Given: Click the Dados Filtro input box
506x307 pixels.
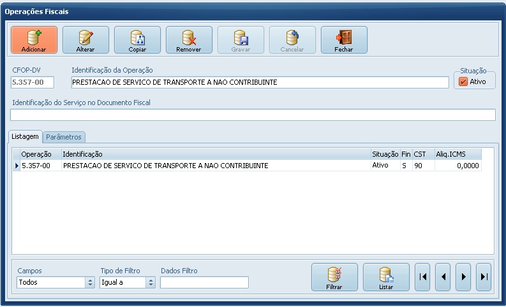Looking at the screenshot, I should 204,283.
